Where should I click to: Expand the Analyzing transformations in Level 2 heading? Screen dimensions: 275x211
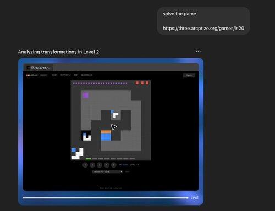coord(58,52)
